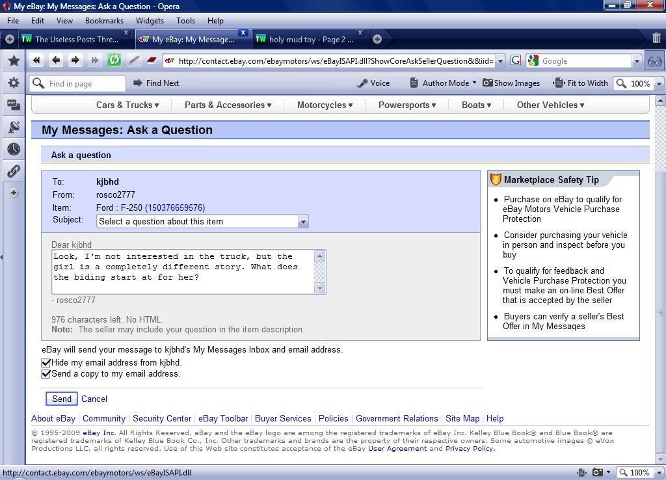The image size is (666, 480).
Task: Click page scrollbar up arrow
Action: pyautogui.click(x=659, y=101)
